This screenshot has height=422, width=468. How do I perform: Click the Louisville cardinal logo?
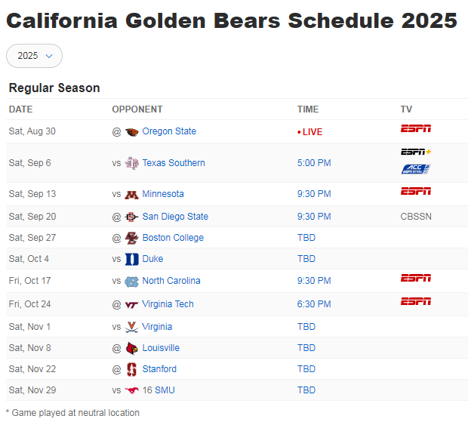(x=131, y=348)
